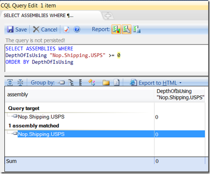Group by the vertical bar icon
This screenshot has width=210, height=174.
coord(80,82)
